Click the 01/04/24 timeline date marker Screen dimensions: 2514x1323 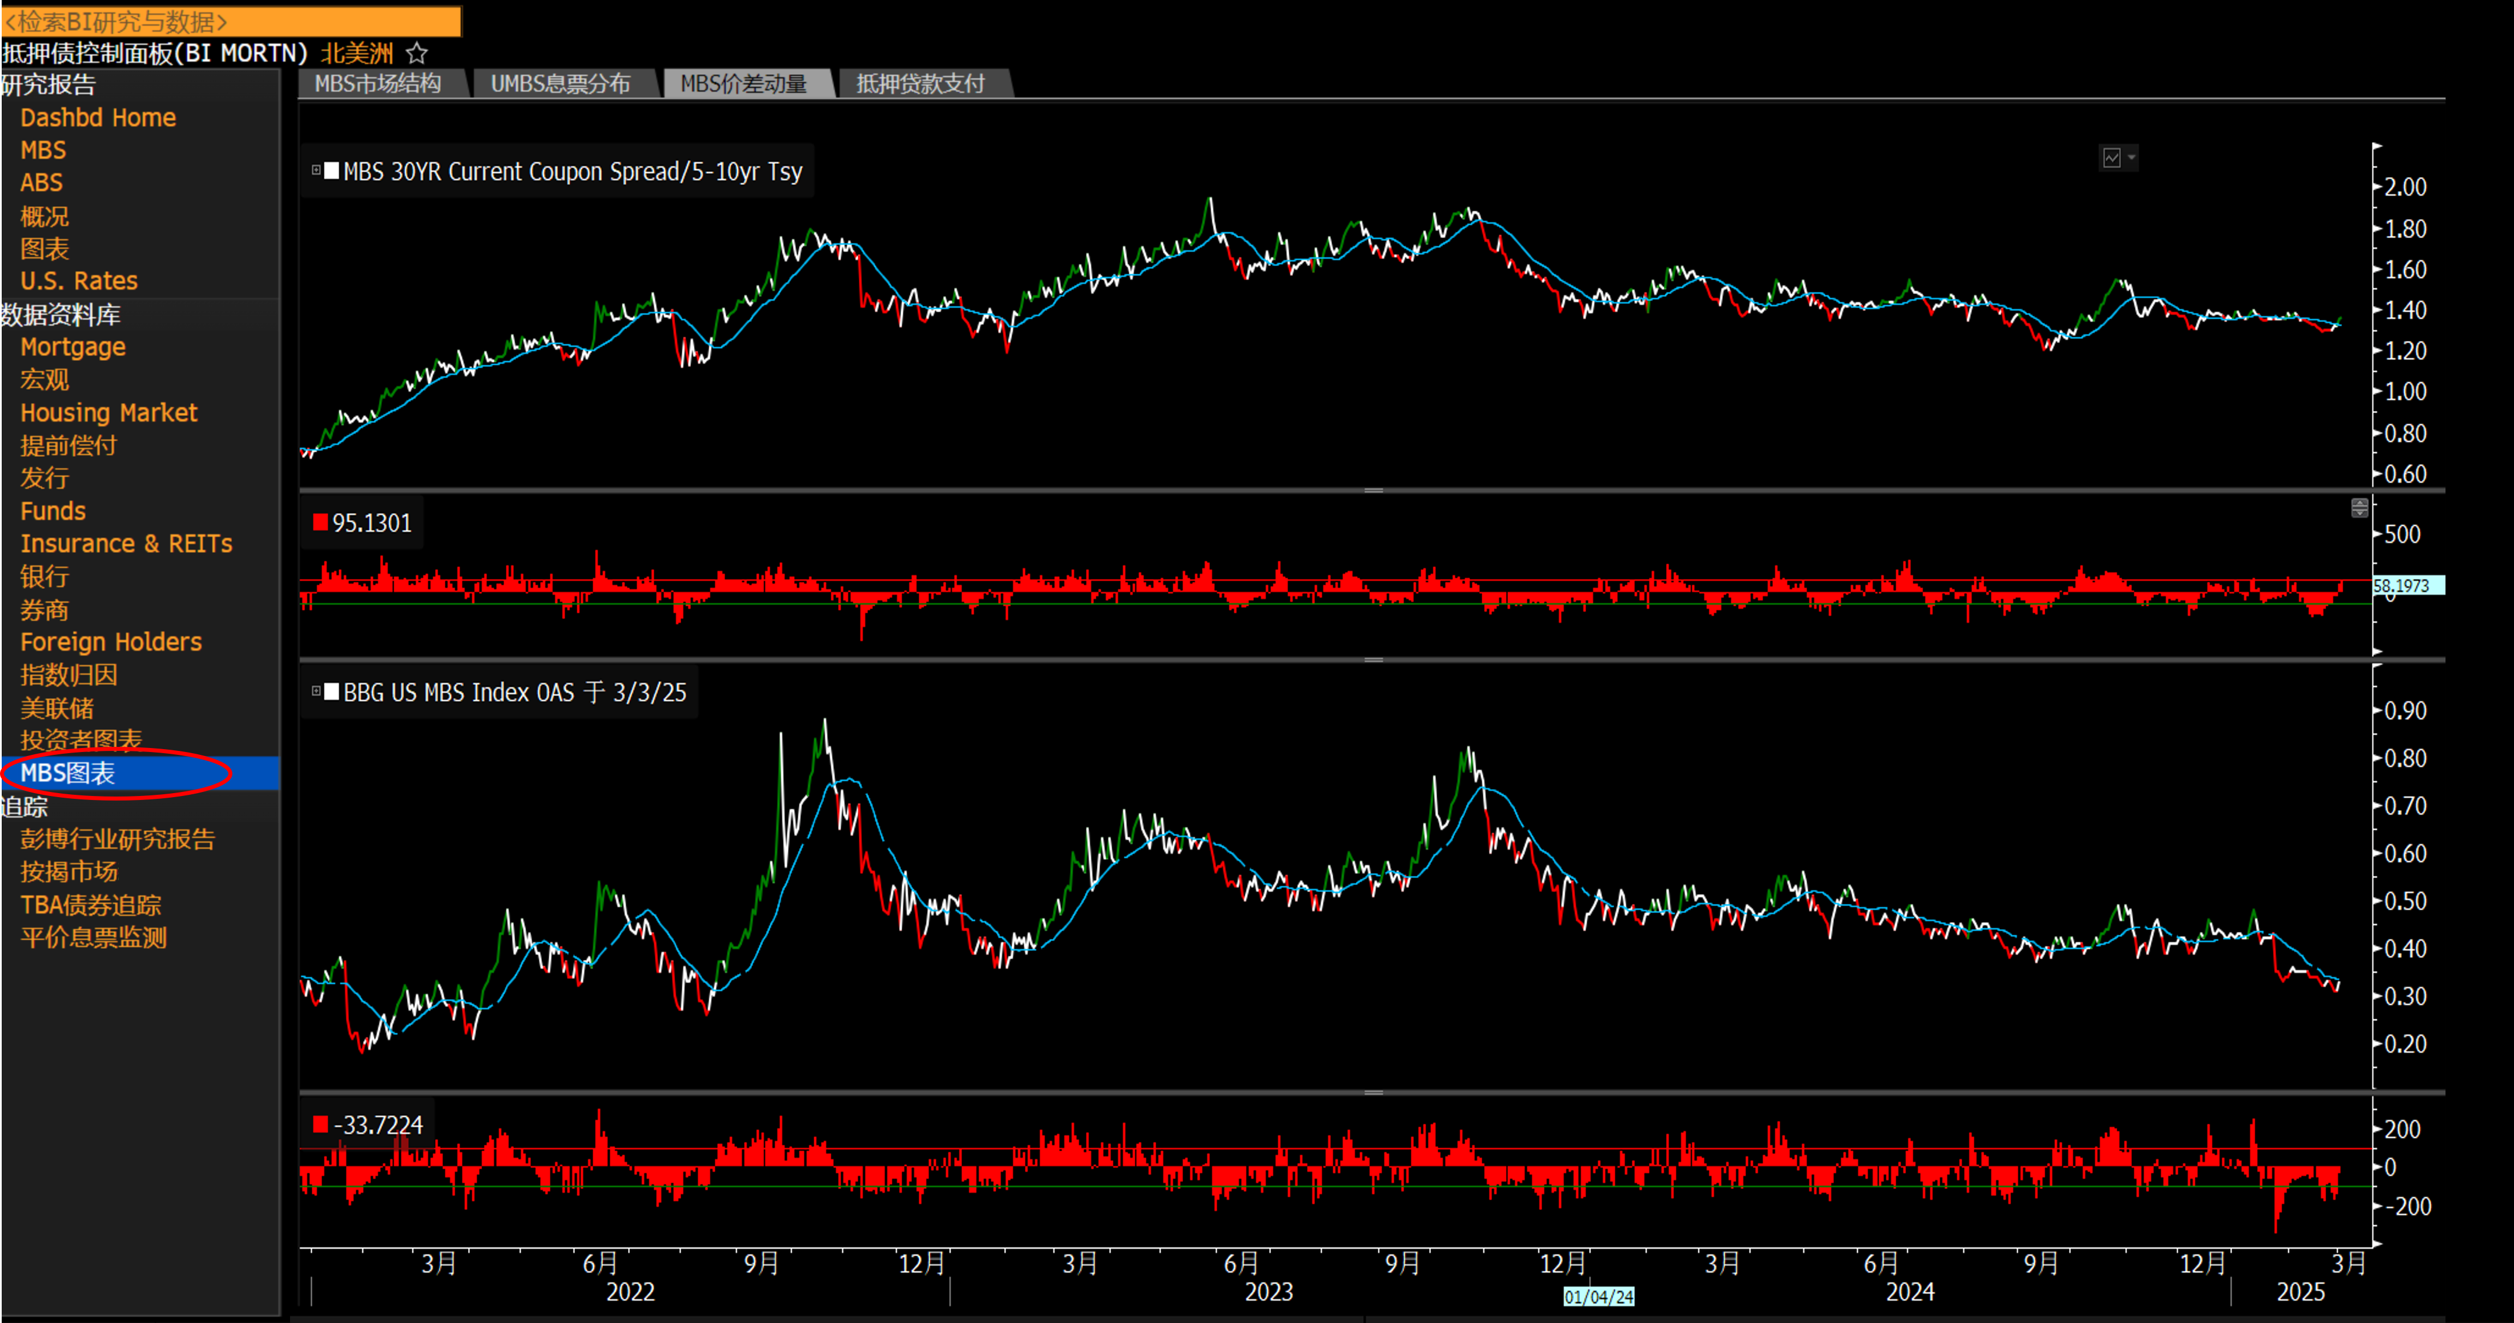tap(1598, 1297)
